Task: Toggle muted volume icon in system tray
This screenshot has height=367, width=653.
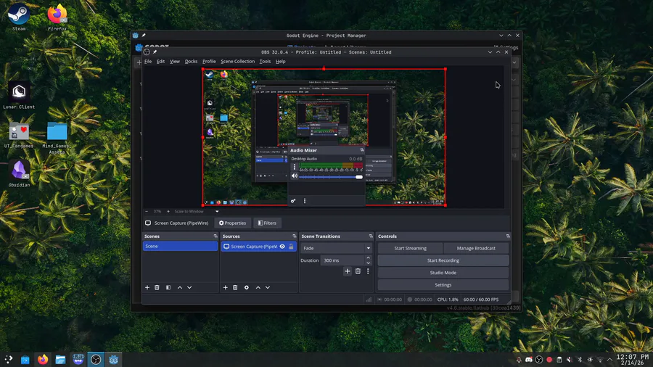Action: tap(570, 360)
